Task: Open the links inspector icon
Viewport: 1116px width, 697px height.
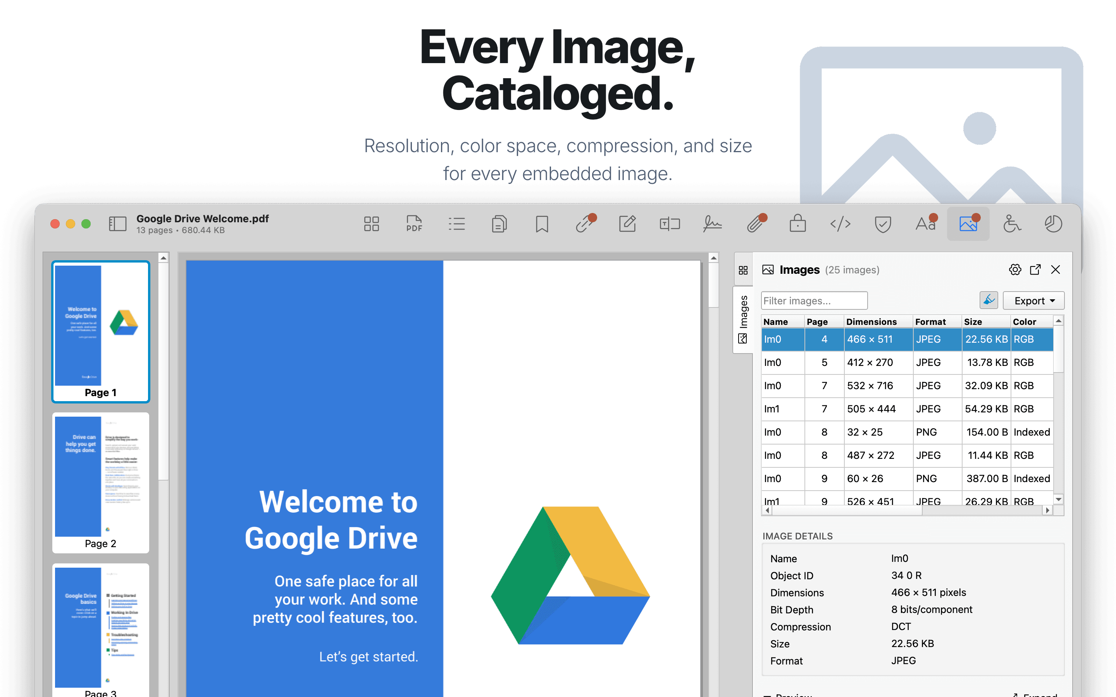Action: coord(585,224)
